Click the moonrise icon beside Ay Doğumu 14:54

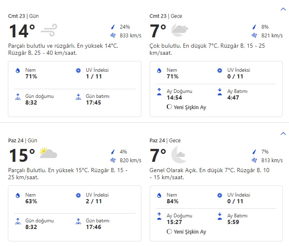tap(159, 92)
